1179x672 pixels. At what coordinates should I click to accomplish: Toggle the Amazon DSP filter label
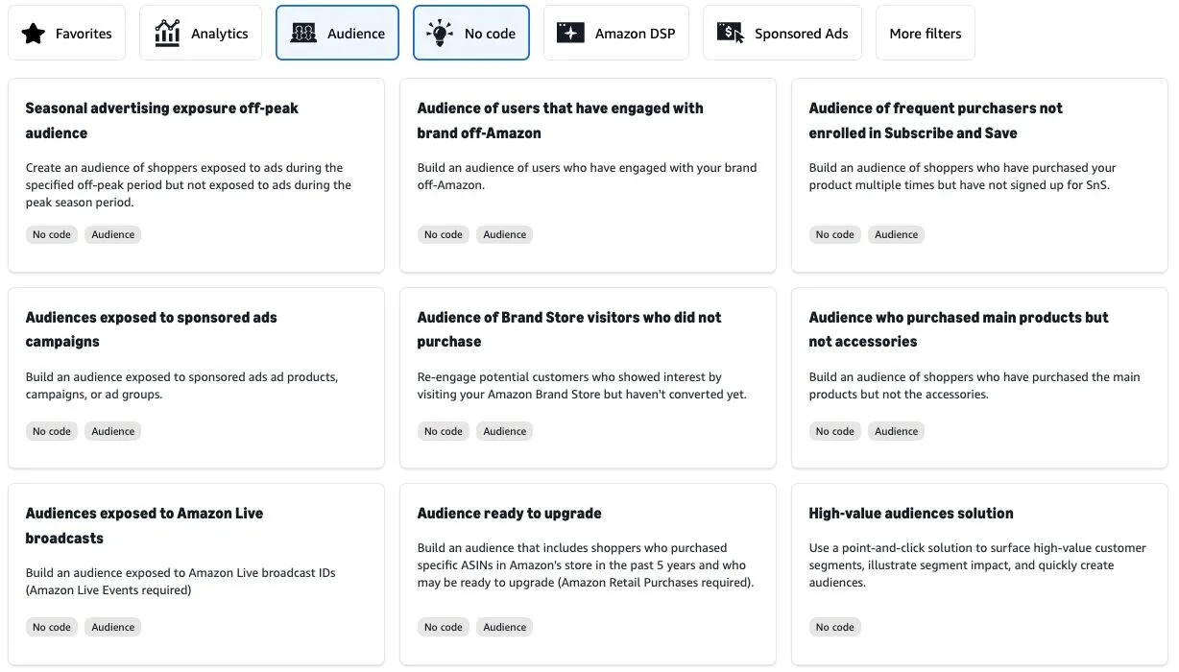(x=635, y=34)
